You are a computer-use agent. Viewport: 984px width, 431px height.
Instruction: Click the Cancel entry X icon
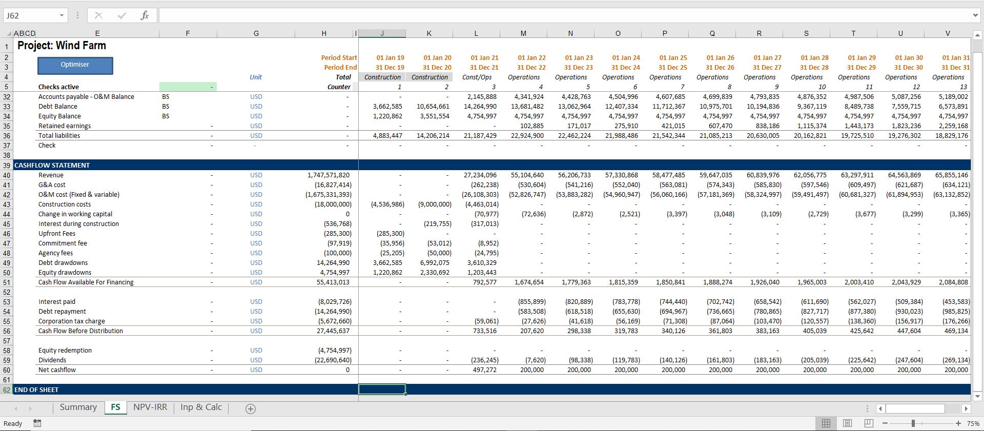[x=98, y=15]
